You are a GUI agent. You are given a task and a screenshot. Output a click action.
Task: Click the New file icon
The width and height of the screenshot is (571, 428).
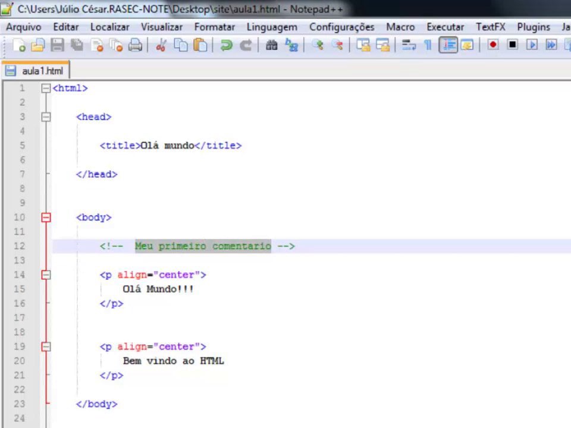[x=19, y=46]
